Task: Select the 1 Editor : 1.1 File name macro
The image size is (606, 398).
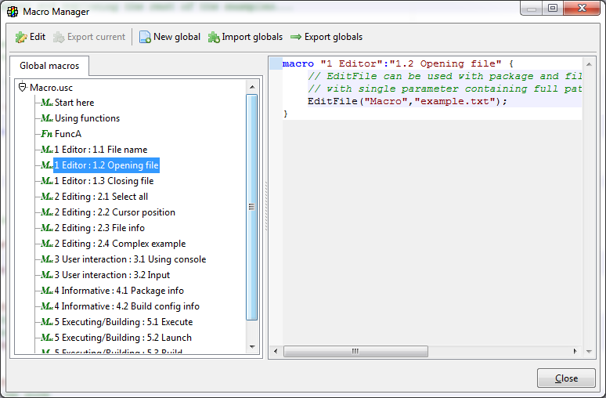Action: coord(100,150)
